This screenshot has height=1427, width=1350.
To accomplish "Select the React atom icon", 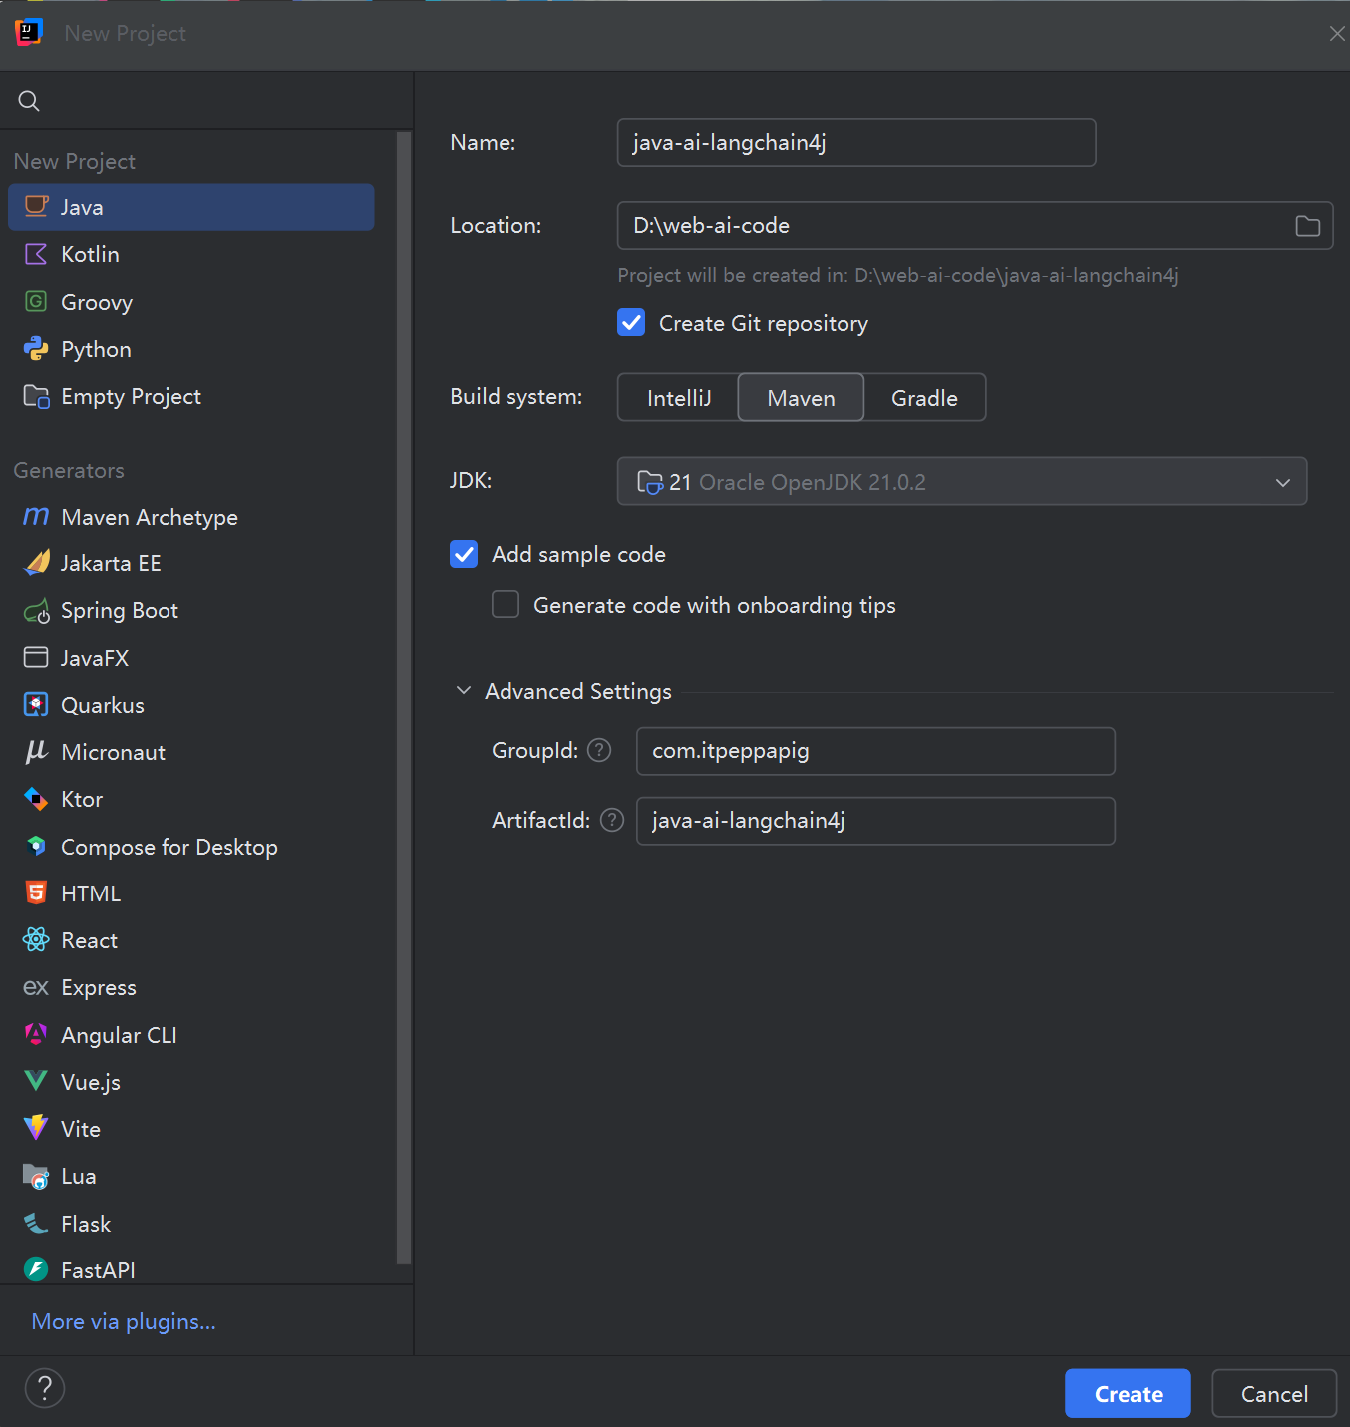I will point(36,939).
